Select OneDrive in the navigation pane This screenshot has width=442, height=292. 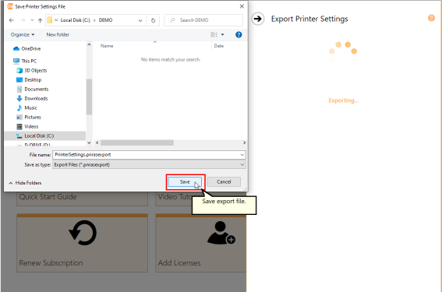tap(27, 49)
